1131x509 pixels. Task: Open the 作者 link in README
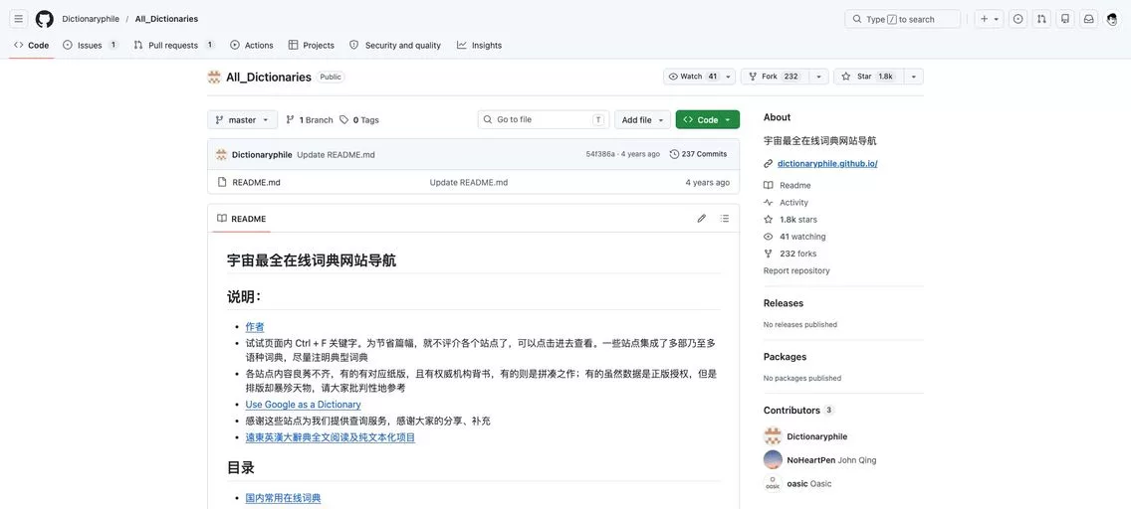[x=255, y=327]
